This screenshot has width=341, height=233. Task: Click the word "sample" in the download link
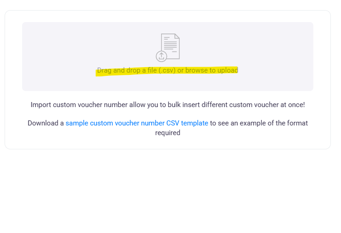76,123
